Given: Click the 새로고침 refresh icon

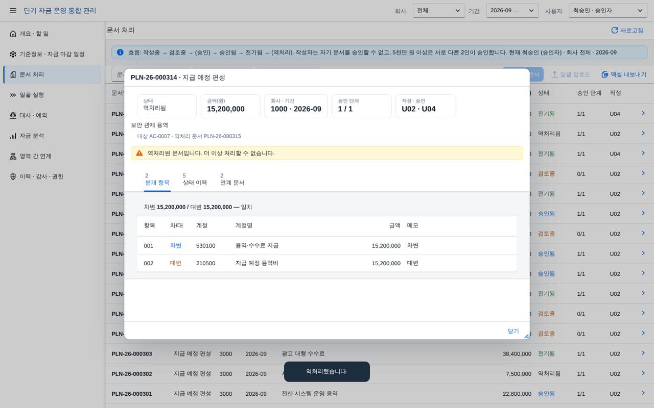Looking at the screenshot, I should click(615, 31).
